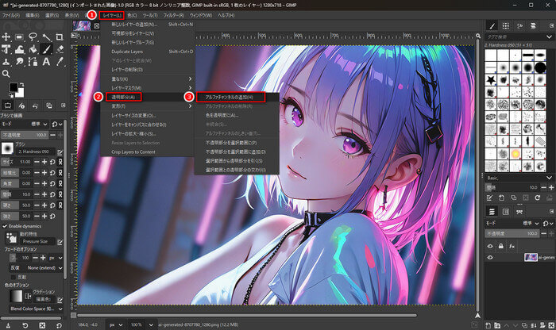Select the Move tool
Screen dimensions: 556x330
tap(6, 36)
